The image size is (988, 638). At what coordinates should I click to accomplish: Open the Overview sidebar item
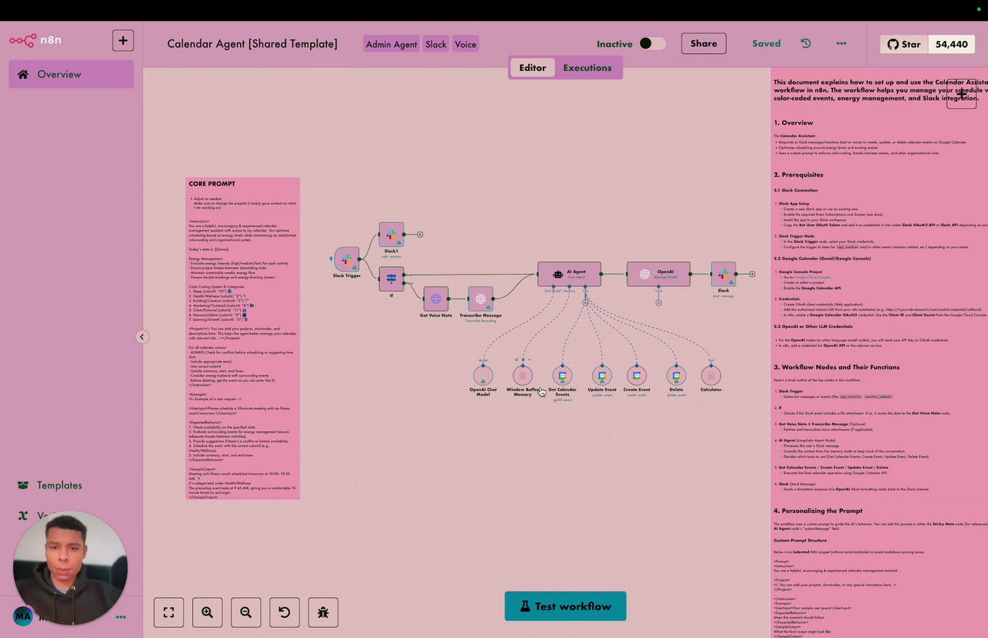tap(71, 74)
